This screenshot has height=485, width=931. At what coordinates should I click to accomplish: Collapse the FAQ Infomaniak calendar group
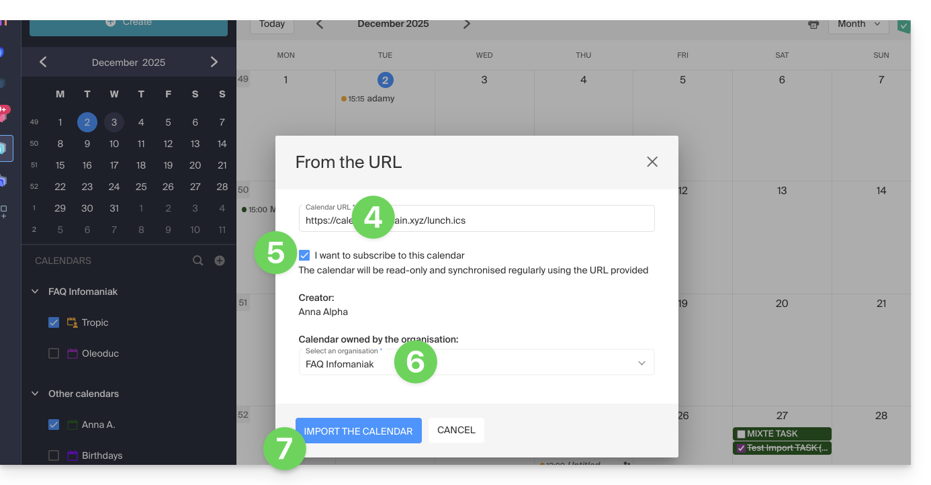pos(35,292)
